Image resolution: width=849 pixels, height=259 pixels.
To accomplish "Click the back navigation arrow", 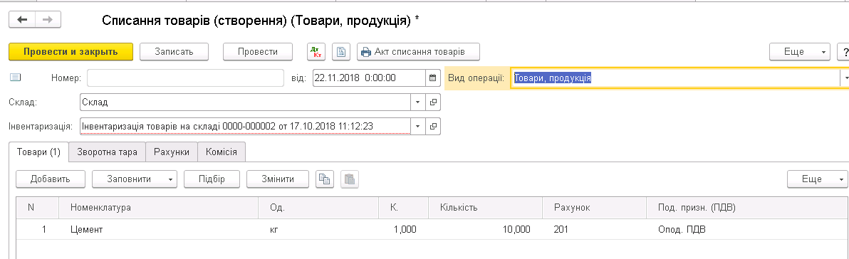I will pos(22,19).
